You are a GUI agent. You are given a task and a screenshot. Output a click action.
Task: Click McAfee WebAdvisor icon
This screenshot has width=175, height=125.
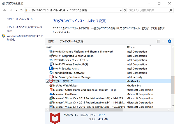[51, 86]
